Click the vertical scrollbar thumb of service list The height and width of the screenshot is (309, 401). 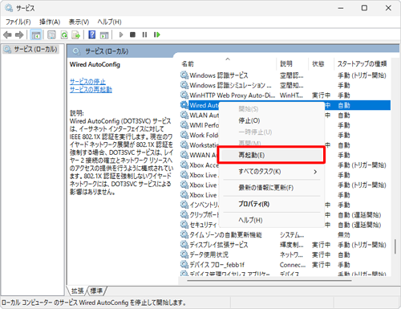pyautogui.click(x=395, y=246)
